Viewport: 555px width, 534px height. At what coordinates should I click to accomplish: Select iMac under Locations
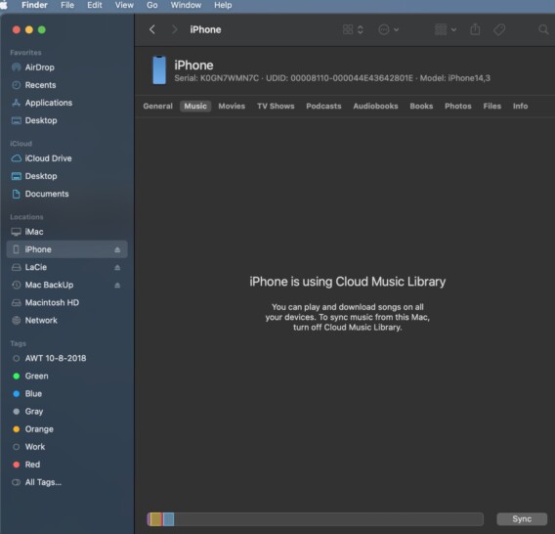[66, 232]
